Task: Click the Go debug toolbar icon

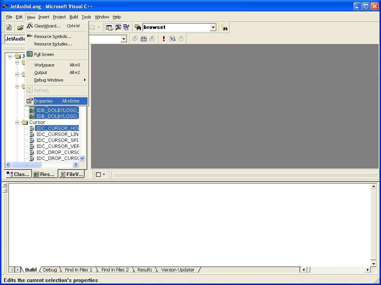Action: click(172, 39)
